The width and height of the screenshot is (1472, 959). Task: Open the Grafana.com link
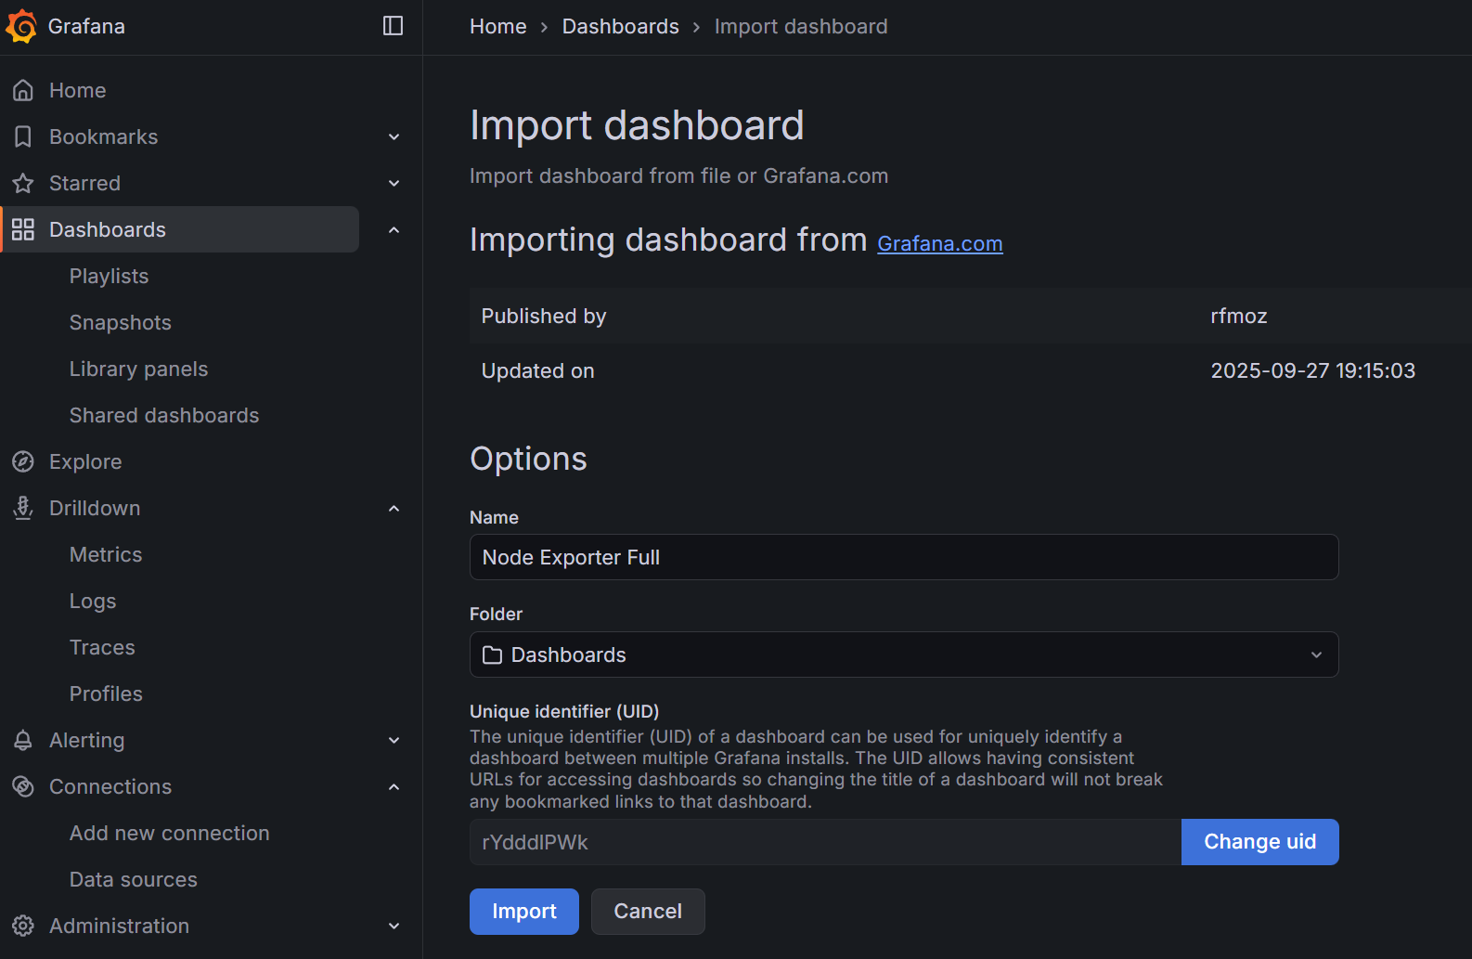(939, 243)
